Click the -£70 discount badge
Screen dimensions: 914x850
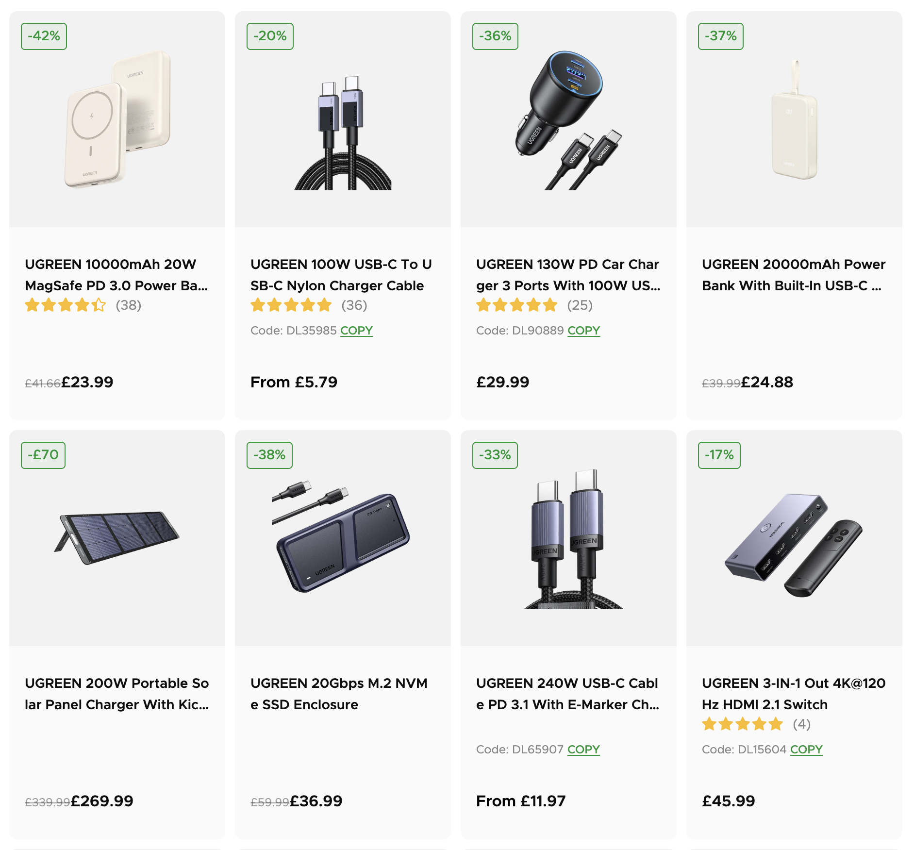click(43, 455)
